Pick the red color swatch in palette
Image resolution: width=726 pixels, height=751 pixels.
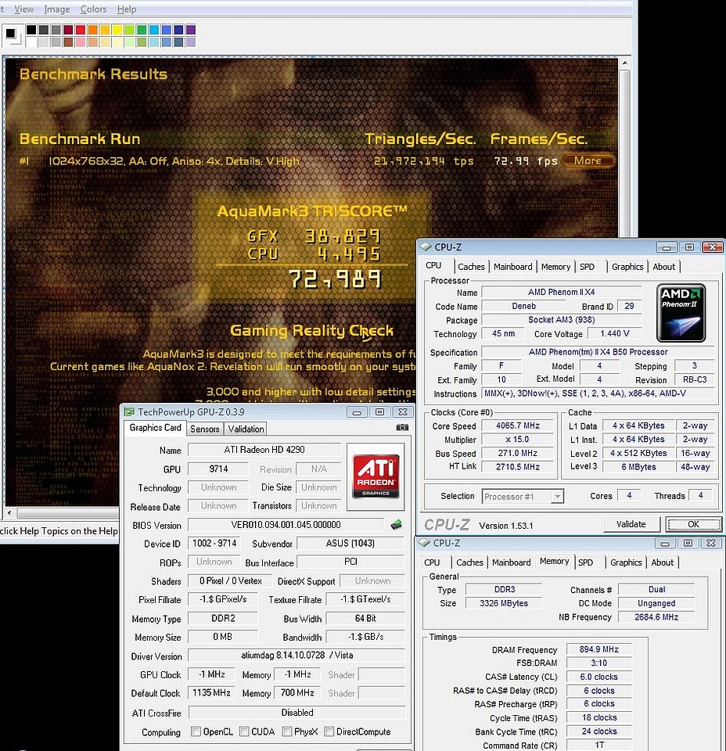81,30
